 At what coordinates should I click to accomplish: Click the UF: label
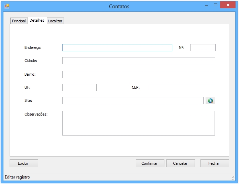point(28,87)
